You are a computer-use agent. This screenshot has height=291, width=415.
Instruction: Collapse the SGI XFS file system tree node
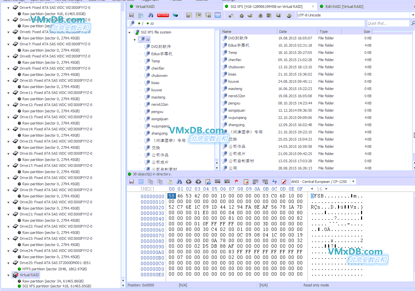tap(130, 32)
